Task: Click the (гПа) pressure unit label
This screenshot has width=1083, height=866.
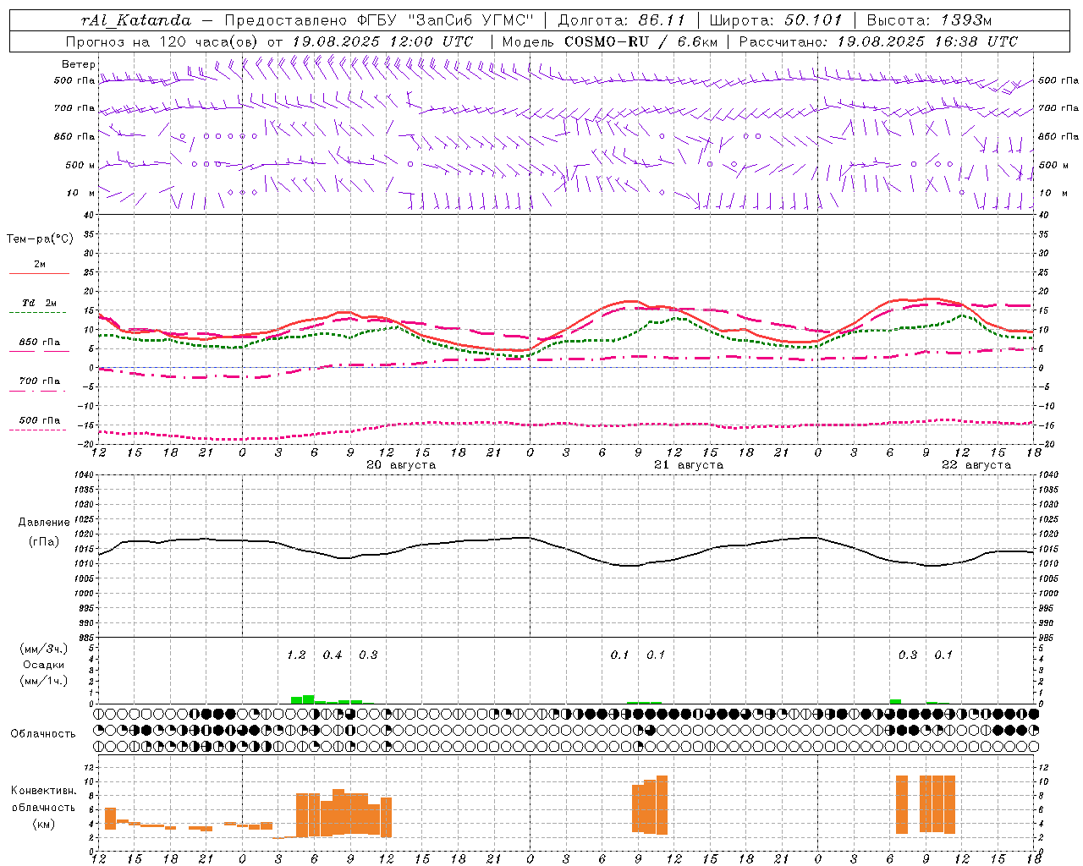Action: [x=44, y=542]
